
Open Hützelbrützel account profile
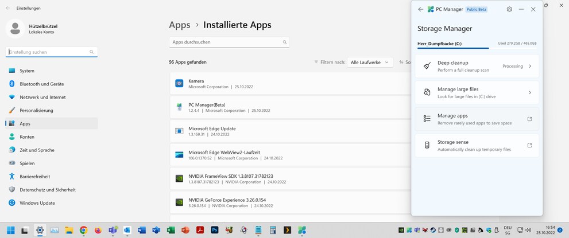(32, 29)
